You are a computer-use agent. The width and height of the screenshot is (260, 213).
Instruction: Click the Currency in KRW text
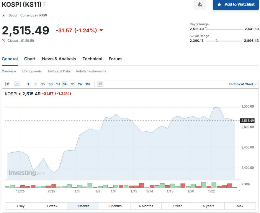tap(34, 15)
